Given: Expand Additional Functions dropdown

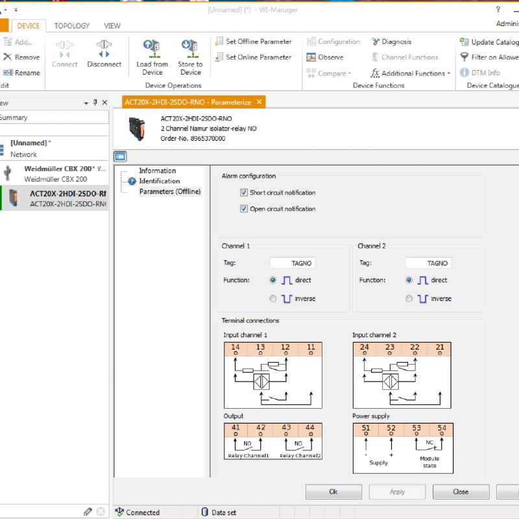Looking at the screenshot, I should pos(448,73).
